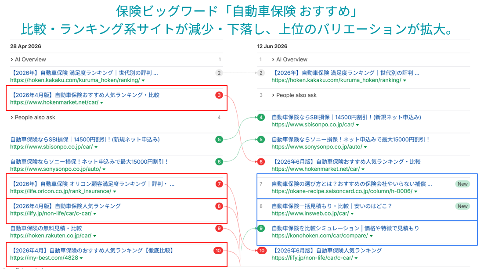Image resolution: width=484 pixels, height=269 pixels.
Task: Click green position badge 5 beside Sony result, 12 Jun
Action: tap(261, 140)
